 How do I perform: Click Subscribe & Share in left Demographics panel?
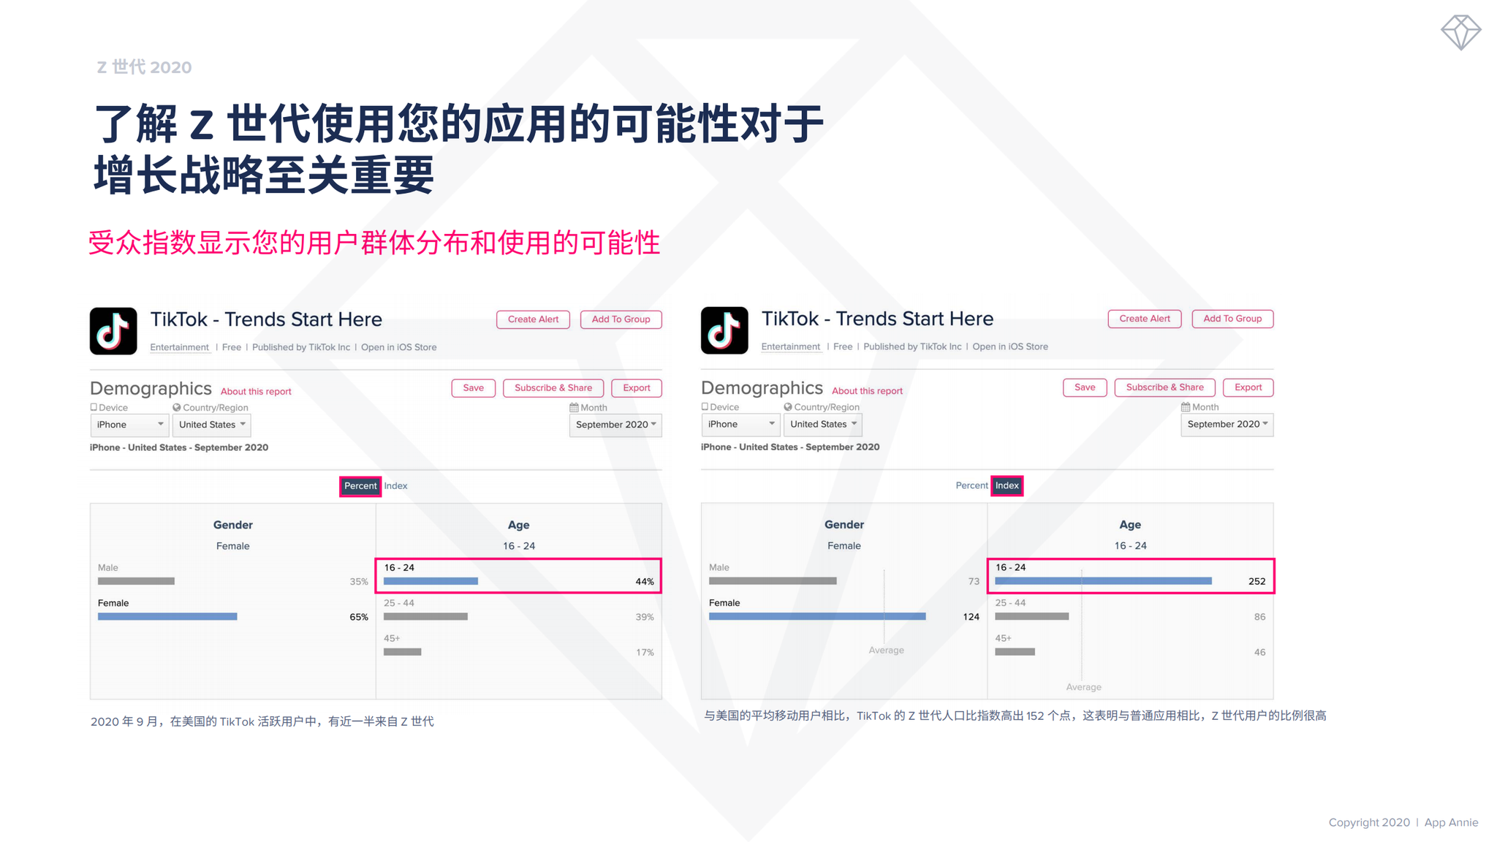(552, 387)
